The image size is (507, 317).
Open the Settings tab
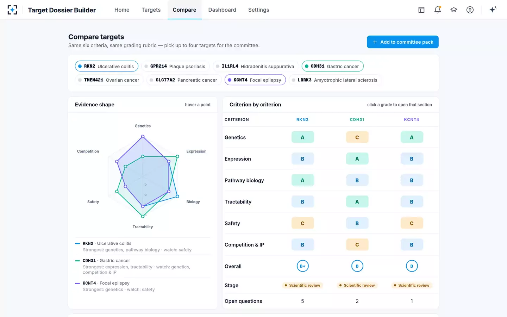258,10
